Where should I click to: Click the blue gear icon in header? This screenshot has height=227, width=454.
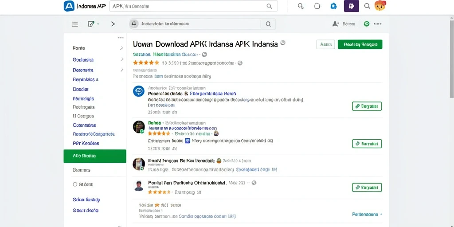click(333, 6)
